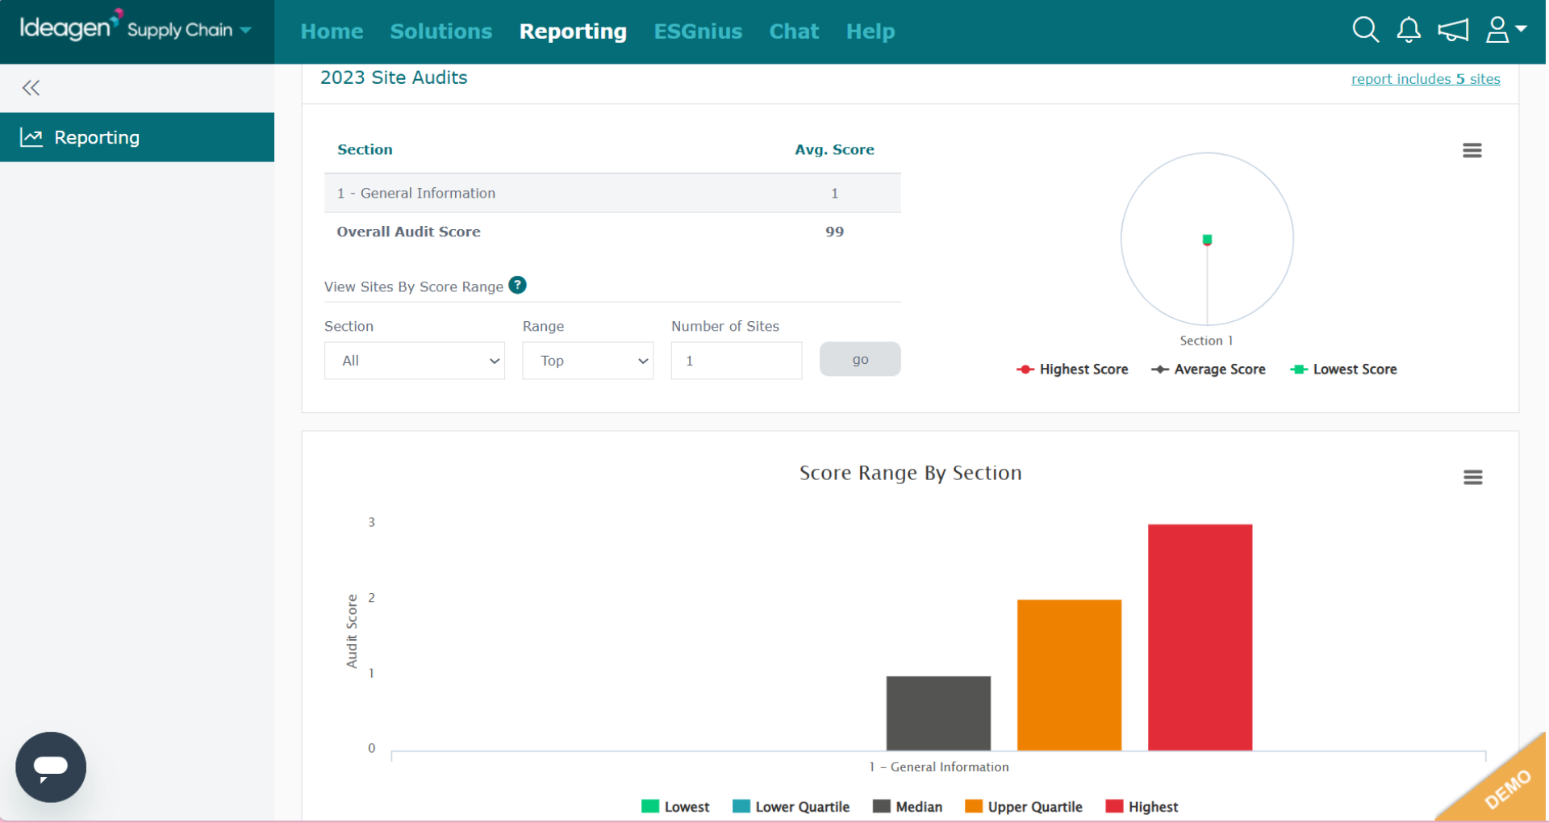Collapse the sidebar with double chevron

(31, 88)
